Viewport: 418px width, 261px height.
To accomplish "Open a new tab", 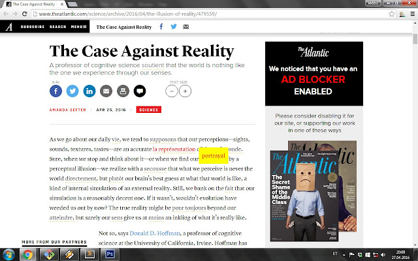I will click(72, 5).
